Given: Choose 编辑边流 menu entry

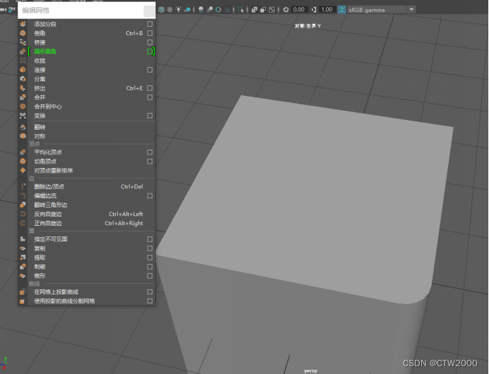Looking at the screenshot, I should coord(45,195).
